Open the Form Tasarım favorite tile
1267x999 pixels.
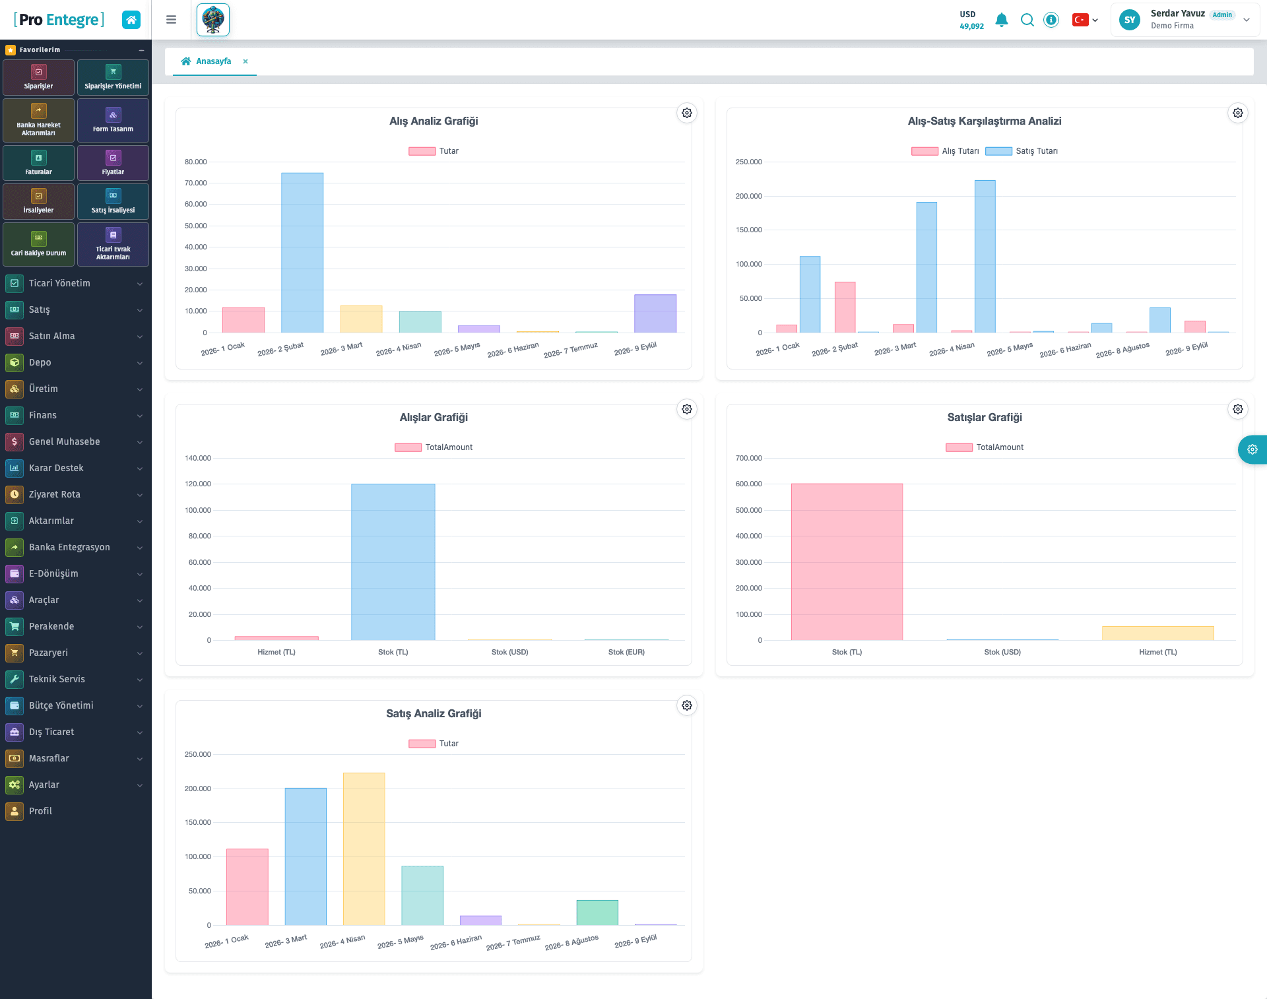click(113, 120)
